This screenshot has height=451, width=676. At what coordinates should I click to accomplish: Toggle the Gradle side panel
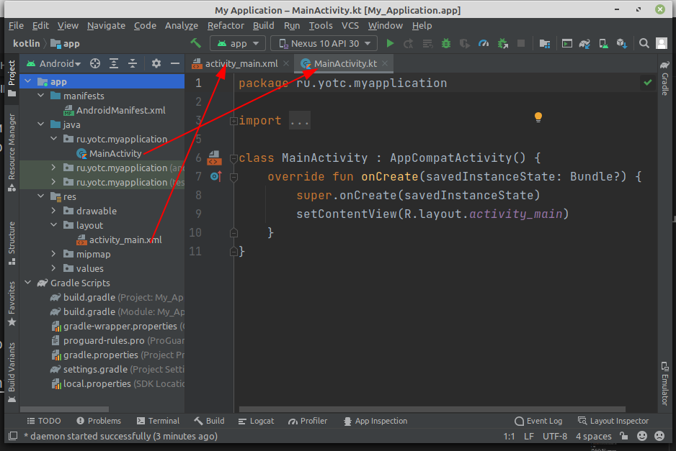click(664, 79)
